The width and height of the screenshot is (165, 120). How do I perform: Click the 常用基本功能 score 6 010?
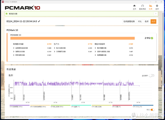point(49,44)
